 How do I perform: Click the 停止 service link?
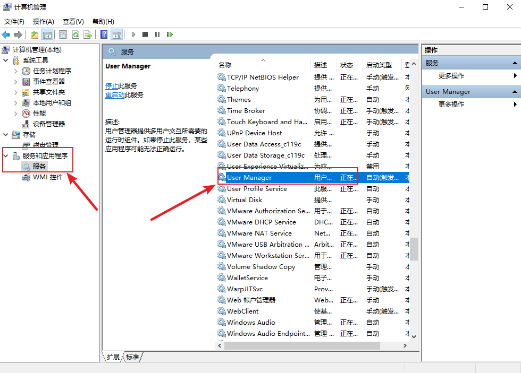[112, 85]
